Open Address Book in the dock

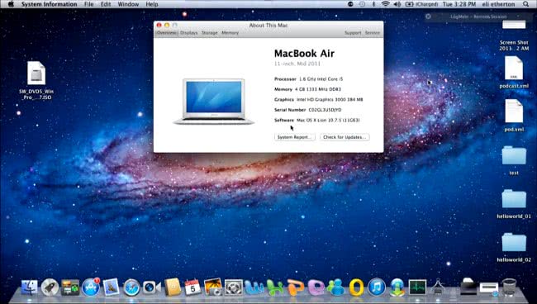173,287
